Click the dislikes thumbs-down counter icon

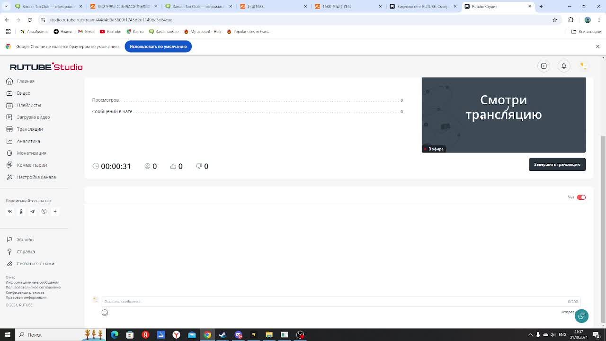pyautogui.click(x=199, y=166)
